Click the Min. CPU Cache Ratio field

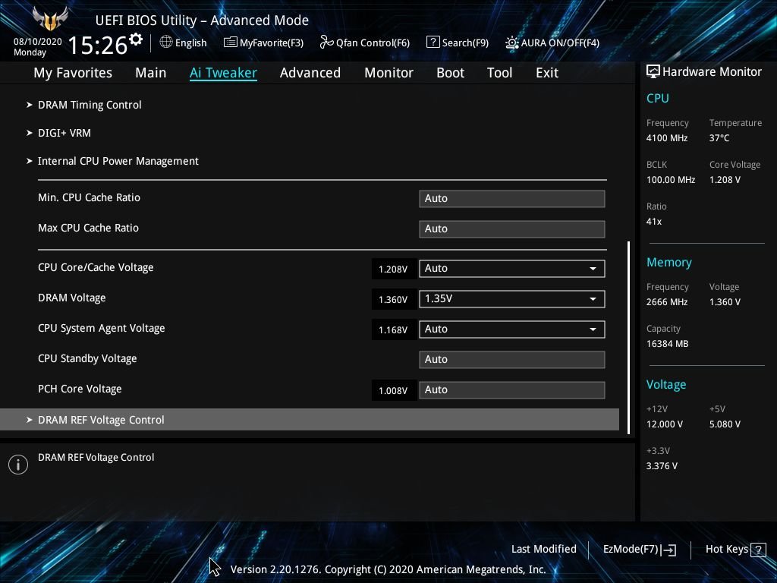point(512,198)
